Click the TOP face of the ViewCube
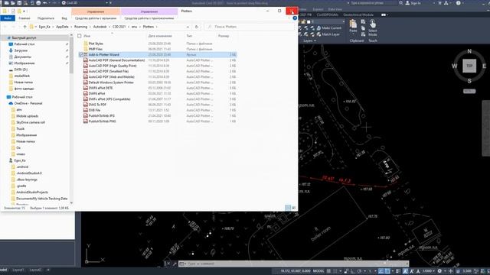The width and height of the screenshot is (490, 275). pos(469,66)
